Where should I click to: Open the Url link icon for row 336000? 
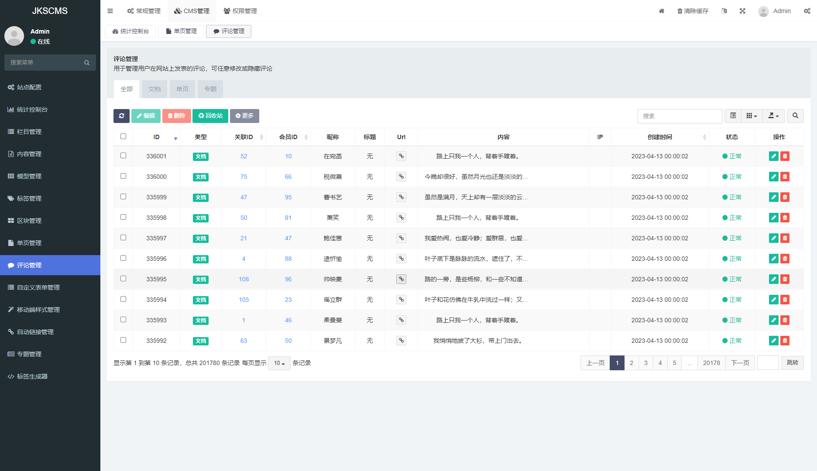click(401, 177)
